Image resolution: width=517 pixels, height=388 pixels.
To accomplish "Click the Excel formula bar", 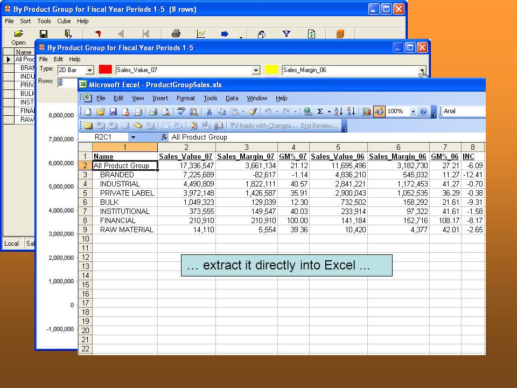I will tap(327, 137).
